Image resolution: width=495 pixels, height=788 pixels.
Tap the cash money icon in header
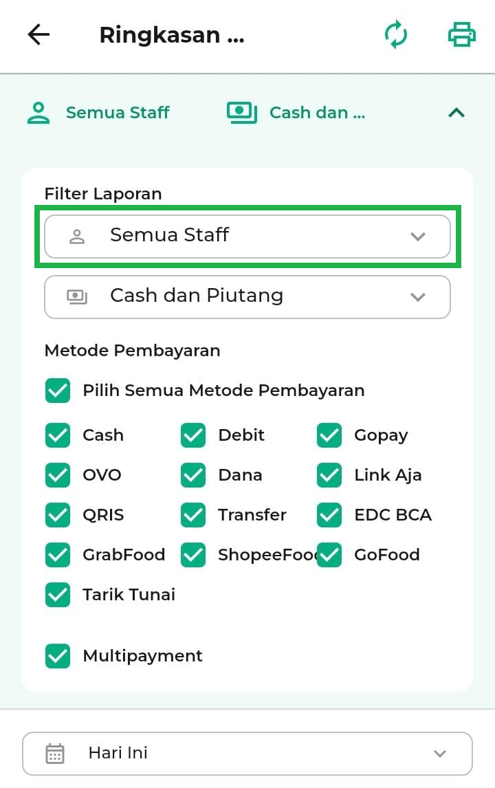point(241,113)
